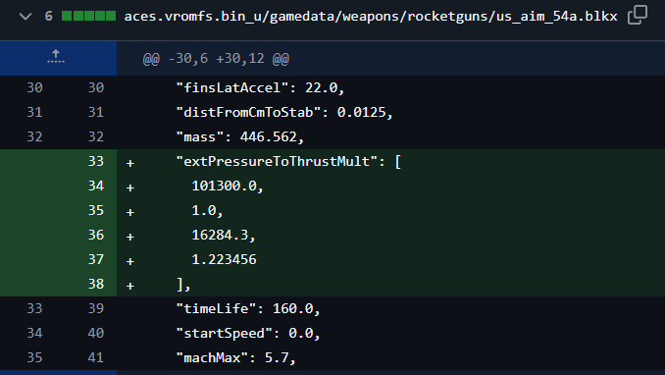Click the plus marker on line 33
Viewport: 665px width, 375px height.
(130, 163)
